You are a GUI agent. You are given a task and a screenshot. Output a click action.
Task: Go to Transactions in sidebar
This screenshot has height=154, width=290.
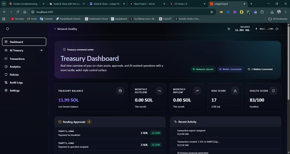pos(24,59)
